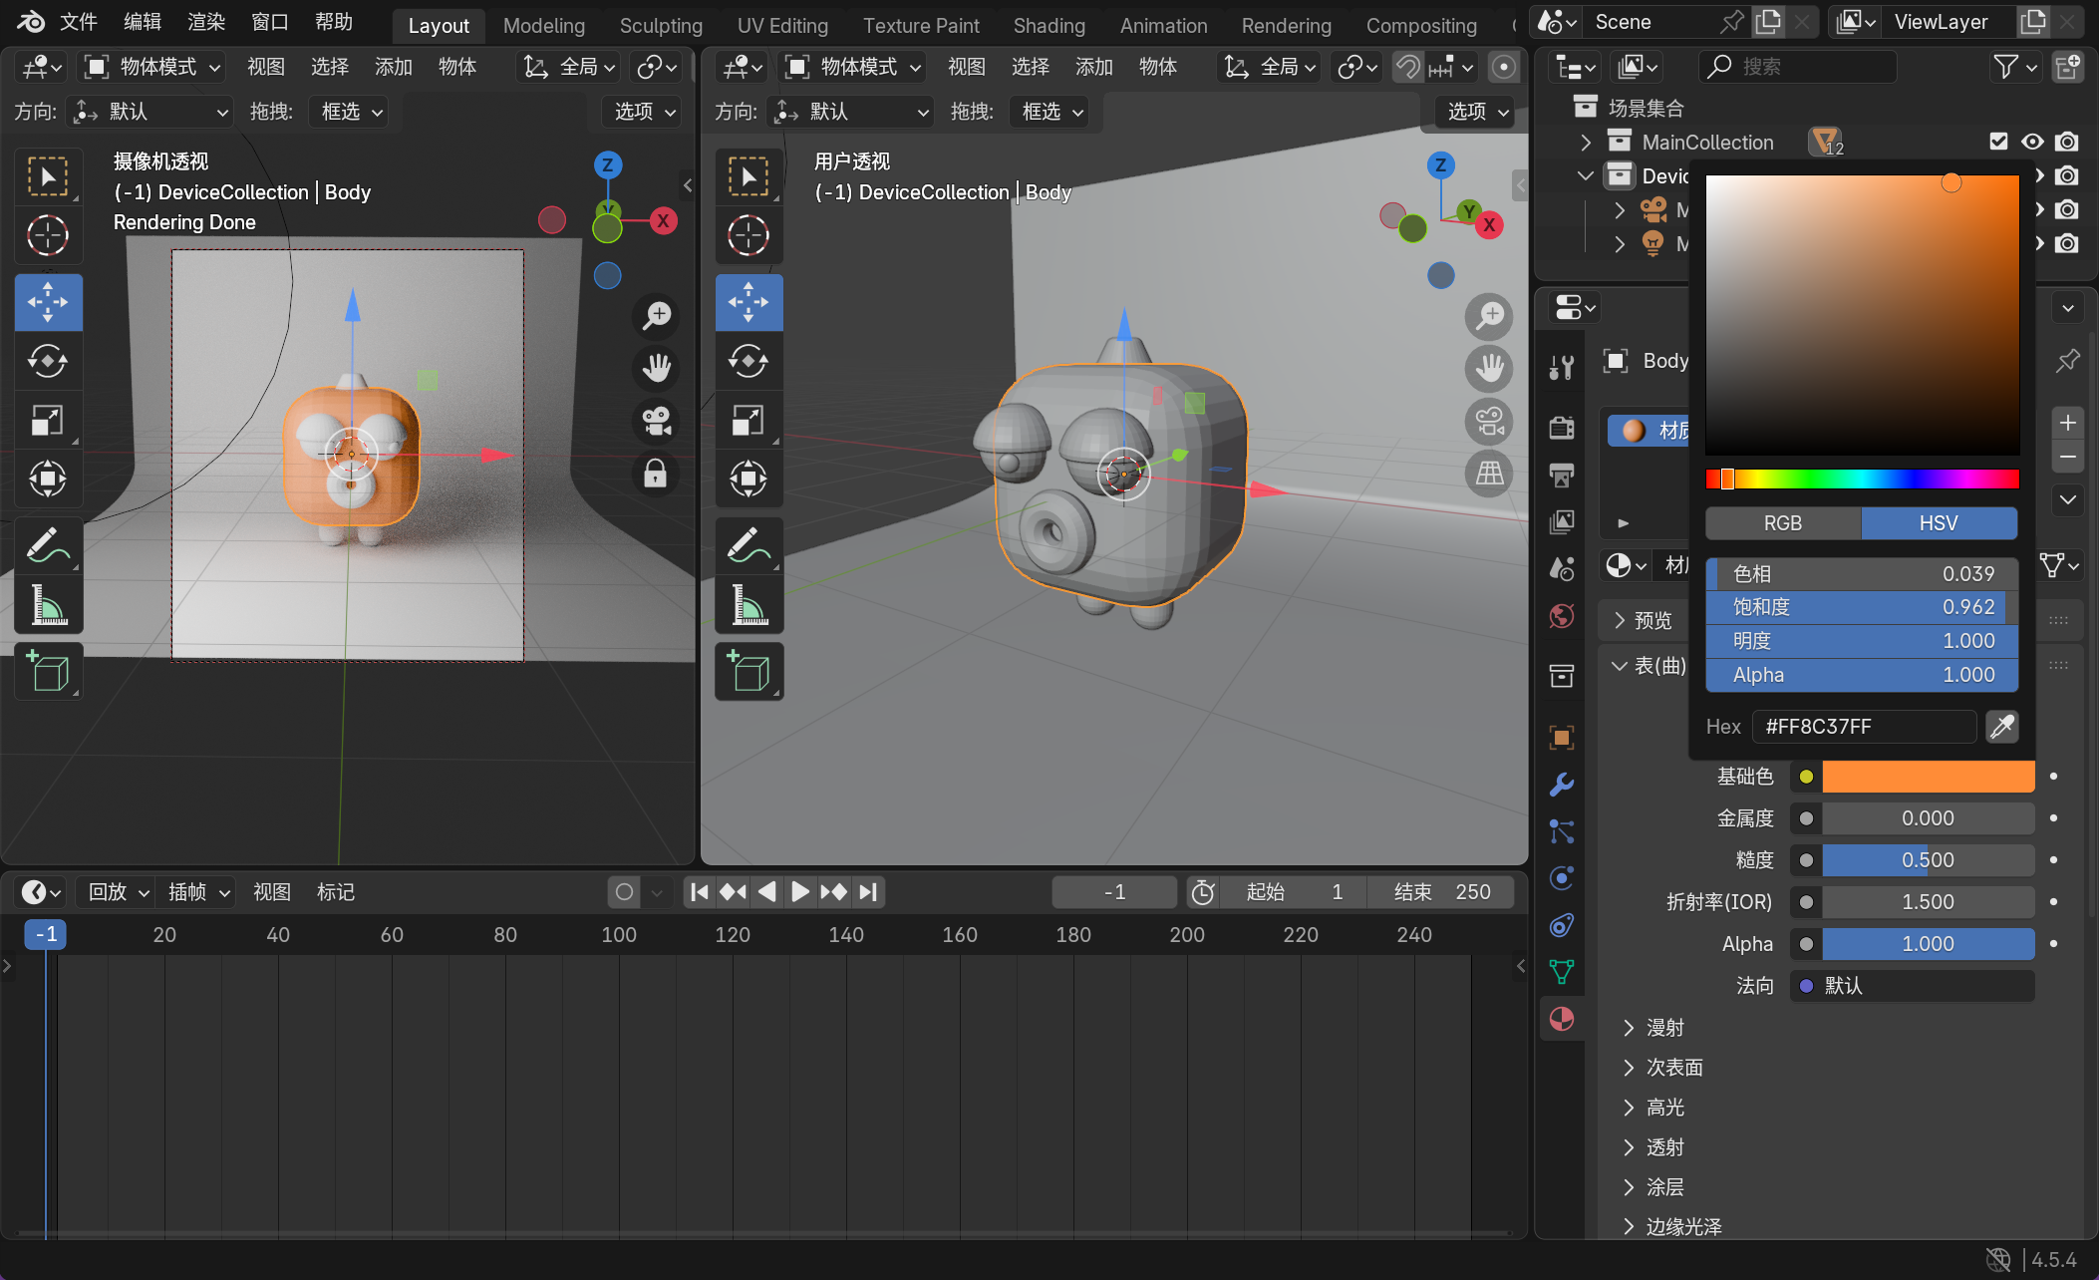The image size is (2099, 1280).
Task: Toggle the camera lock icon in left viewport
Action: coord(656,474)
